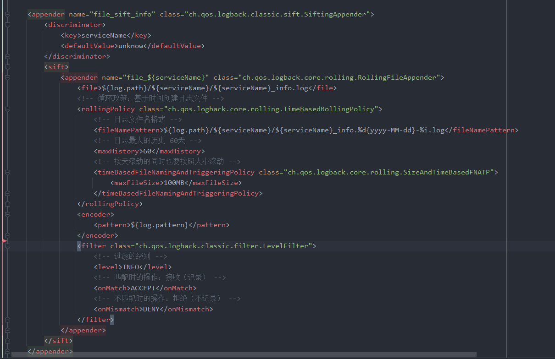The image size is (555, 359).
Task: Click the red arrow gutter marker
Action: [4, 240]
